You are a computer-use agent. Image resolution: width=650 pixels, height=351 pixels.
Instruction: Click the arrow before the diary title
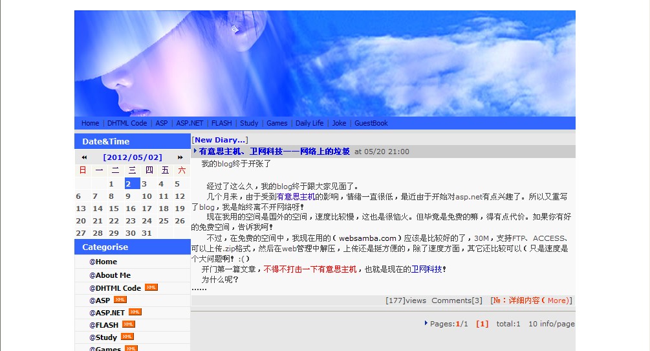[x=195, y=151]
